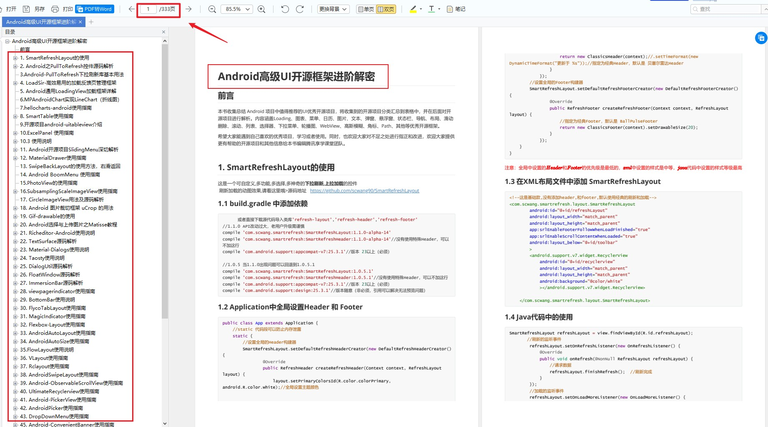Go to the next page arrow
The height and width of the screenshot is (427, 768).
(x=188, y=9)
